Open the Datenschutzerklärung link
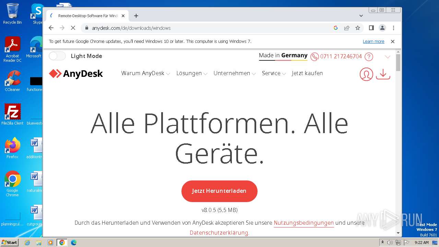The image size is (439, 247). coord(219,233)
